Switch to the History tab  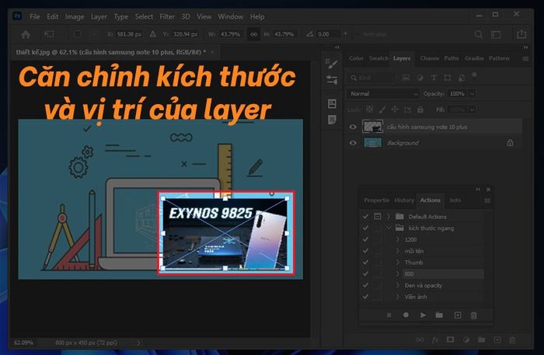(x=404, y=200)
